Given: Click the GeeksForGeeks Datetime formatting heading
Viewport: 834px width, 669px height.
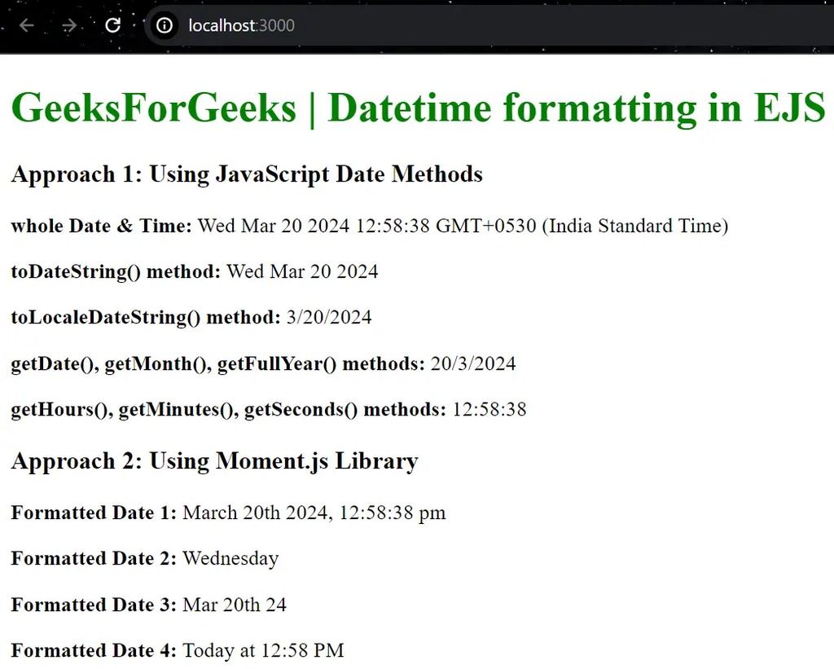Looking at the screenshot, I should coord(418,108).
